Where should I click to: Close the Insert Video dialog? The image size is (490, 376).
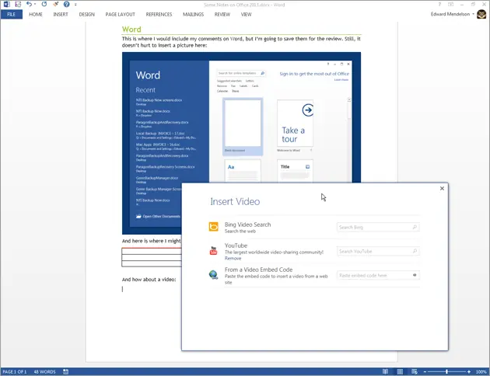(x=442, y=188)
